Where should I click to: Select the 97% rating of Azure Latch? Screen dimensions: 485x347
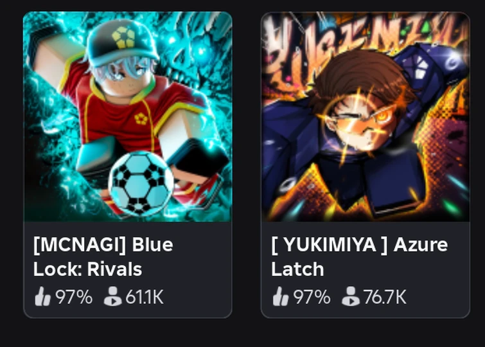point(312,297)
